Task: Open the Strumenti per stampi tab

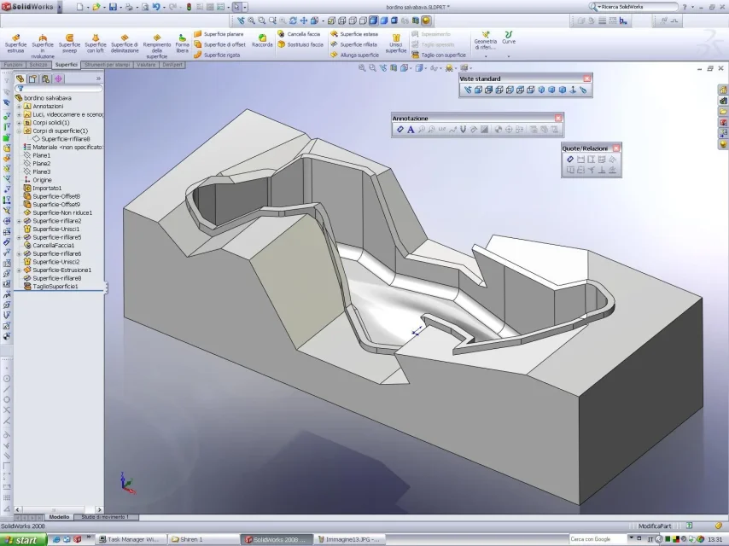Action: [x=107, y=65]
